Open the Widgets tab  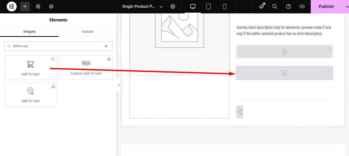point(29,31)
